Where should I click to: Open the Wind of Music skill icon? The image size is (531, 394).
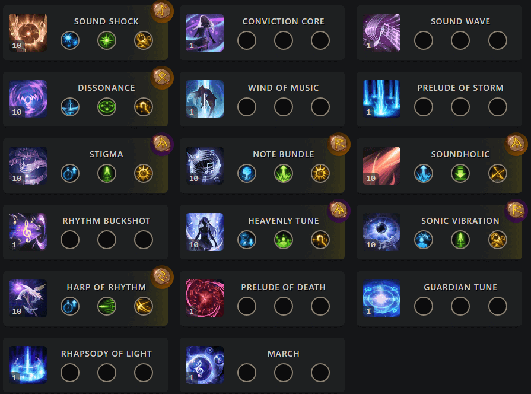[204, 99]
